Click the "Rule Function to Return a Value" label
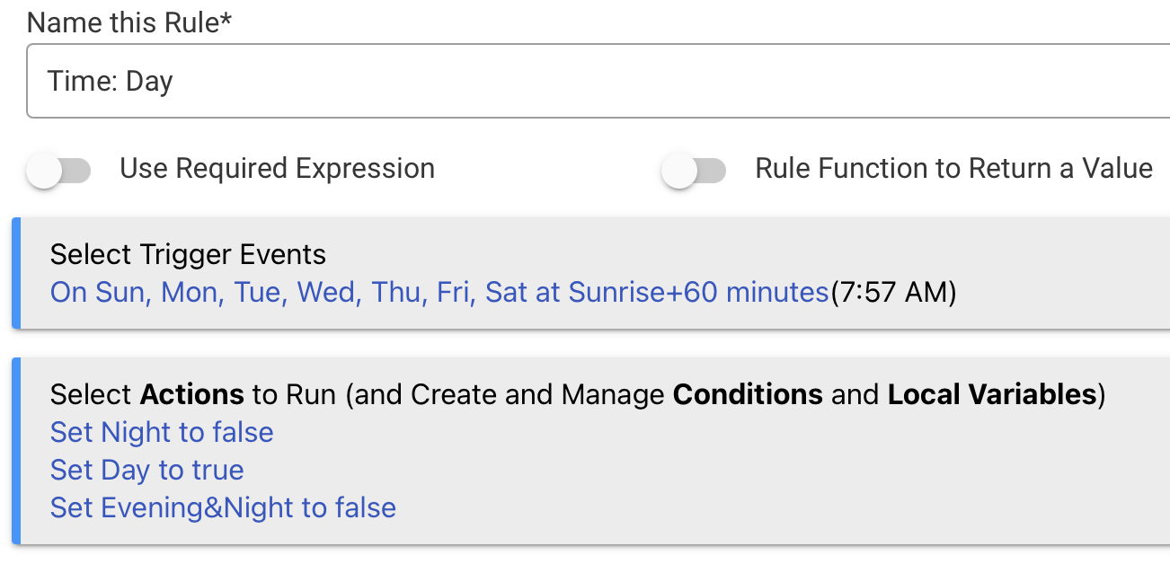This screenshot has height=564, width=1170. (x=953, y=169)
